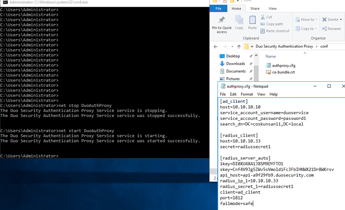Click the Notepad title bar icon
This screenshot has width=345, height=210.
[x=223, y=86]
